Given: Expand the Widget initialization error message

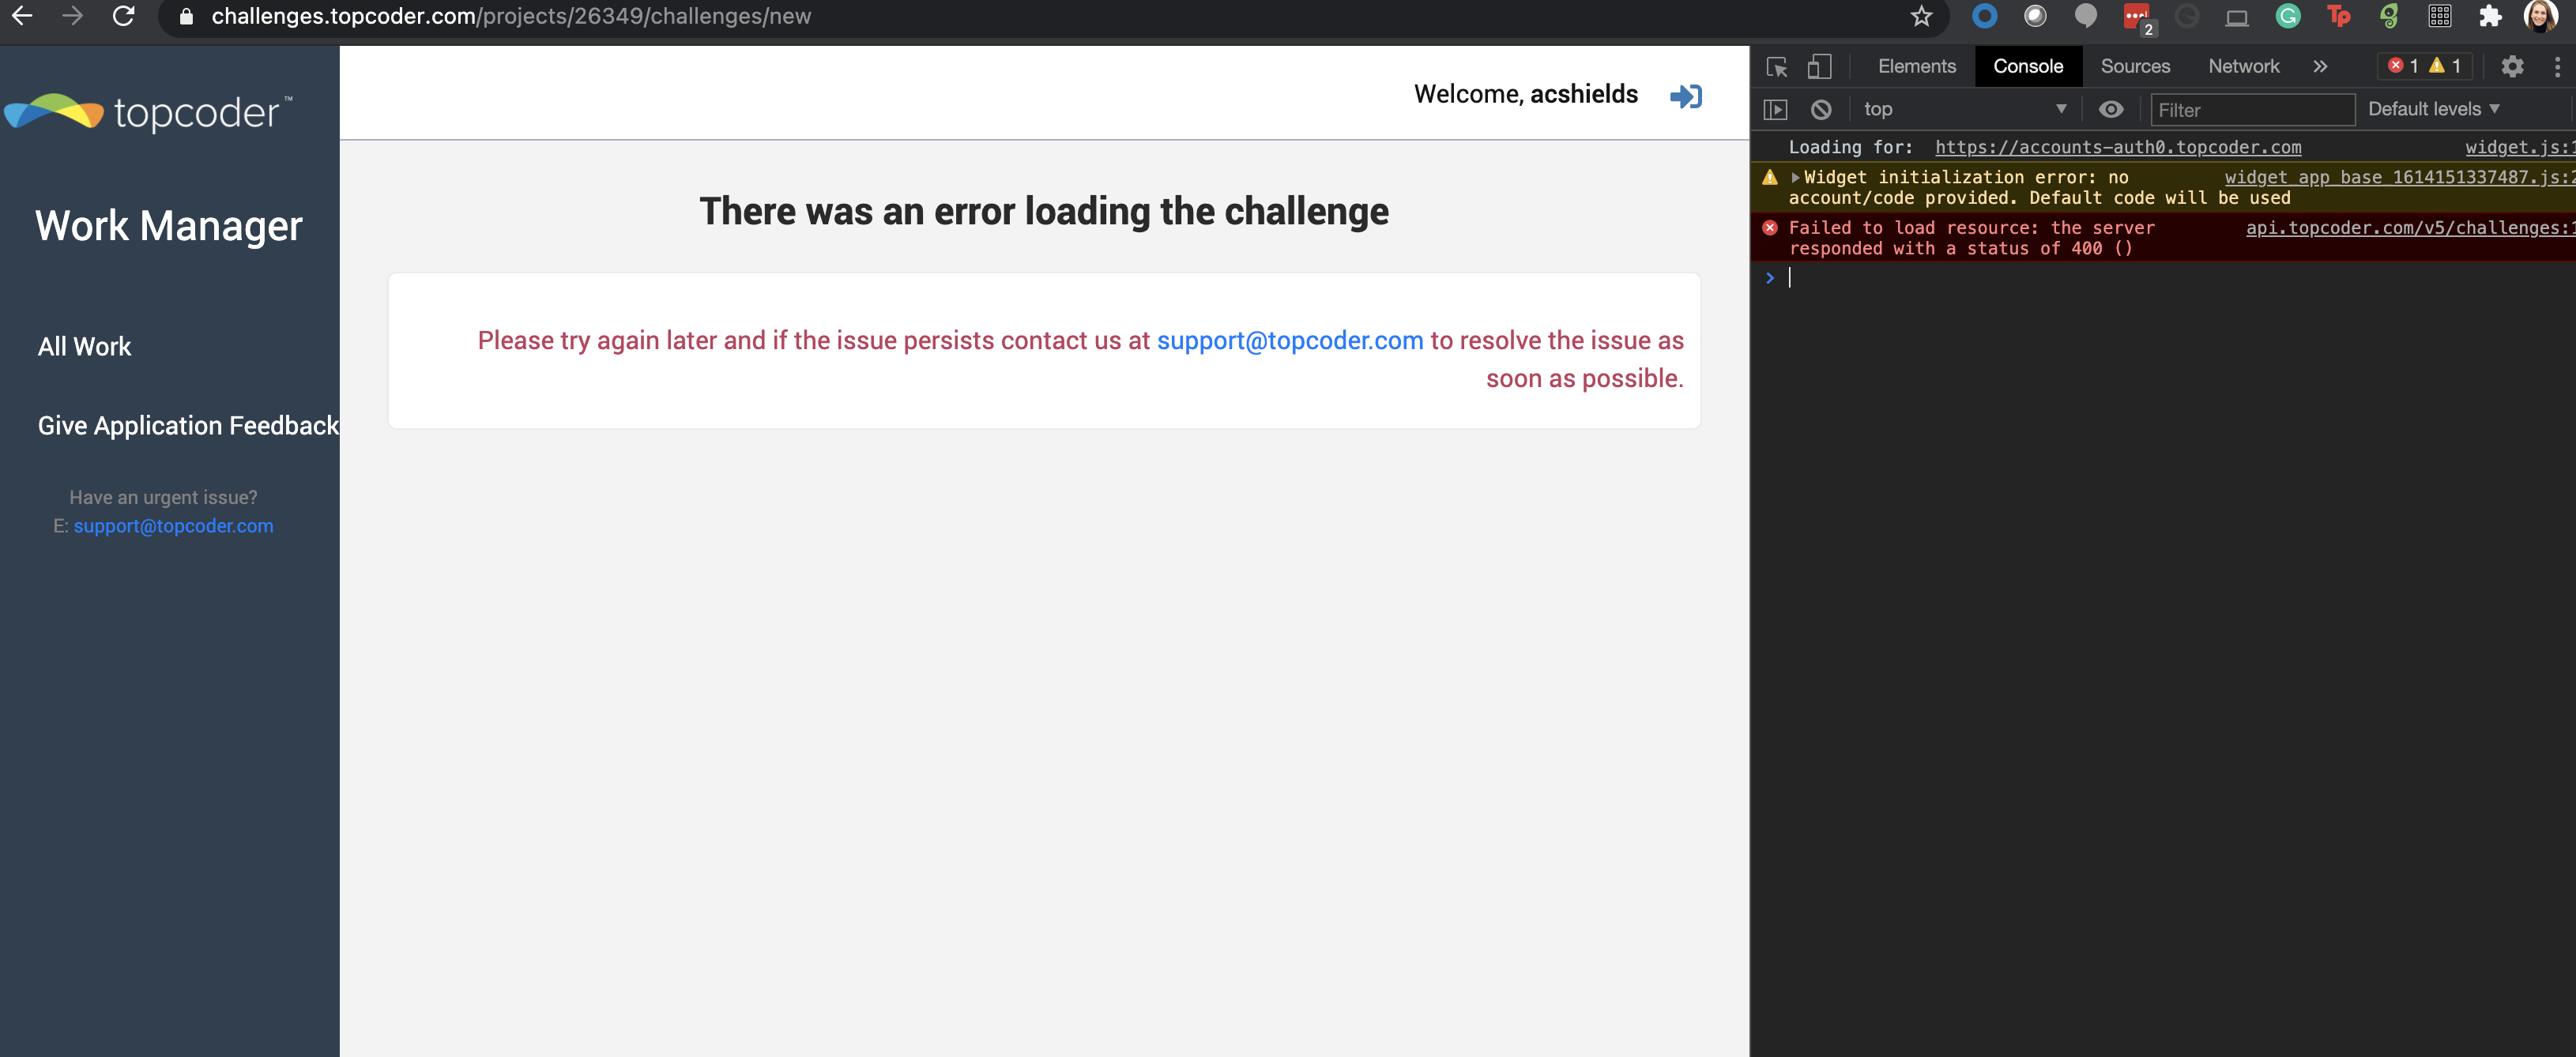Looking at the screenshot, I should click(x=1795, y=178).
